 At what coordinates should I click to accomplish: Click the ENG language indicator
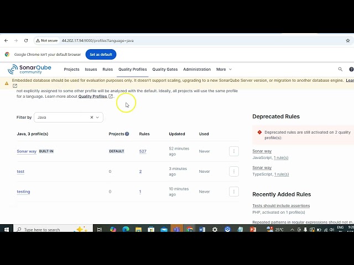(x=340, y=227)
